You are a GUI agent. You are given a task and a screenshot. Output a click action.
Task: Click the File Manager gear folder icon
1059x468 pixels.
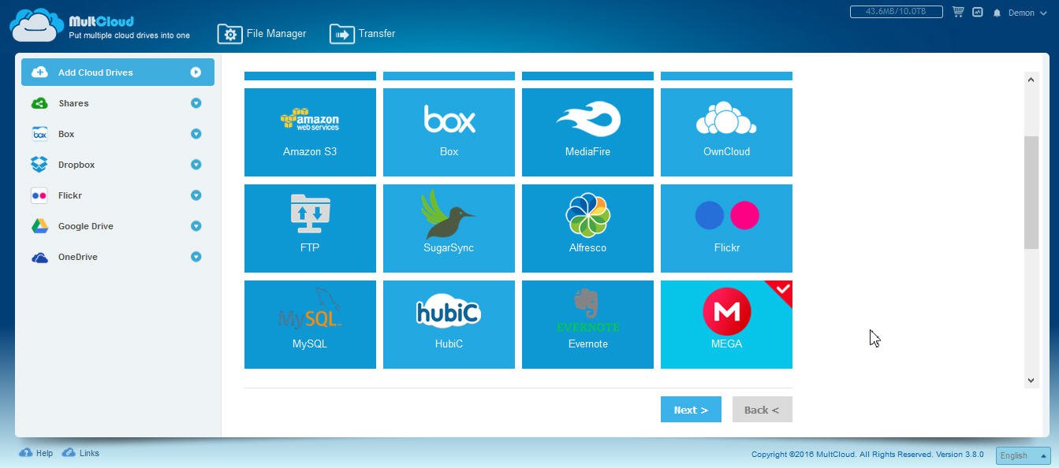[230, 34]
